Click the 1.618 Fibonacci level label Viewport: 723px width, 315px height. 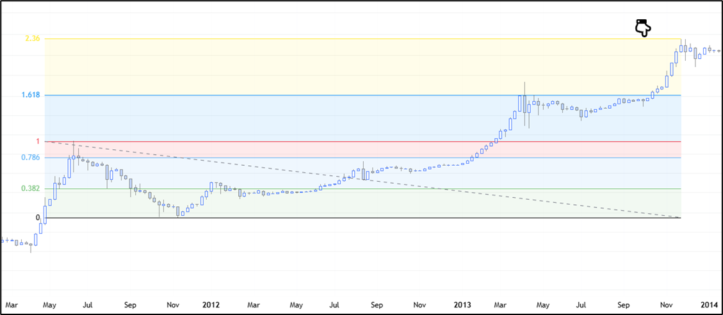click(30, 95)
